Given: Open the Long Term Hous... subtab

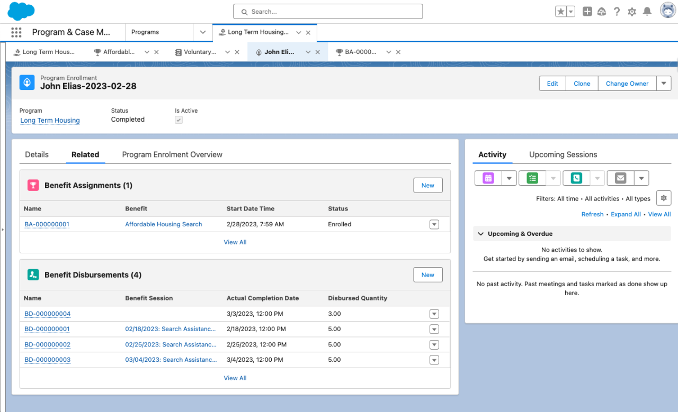Looking at the screenshot, I should point(45,52).
